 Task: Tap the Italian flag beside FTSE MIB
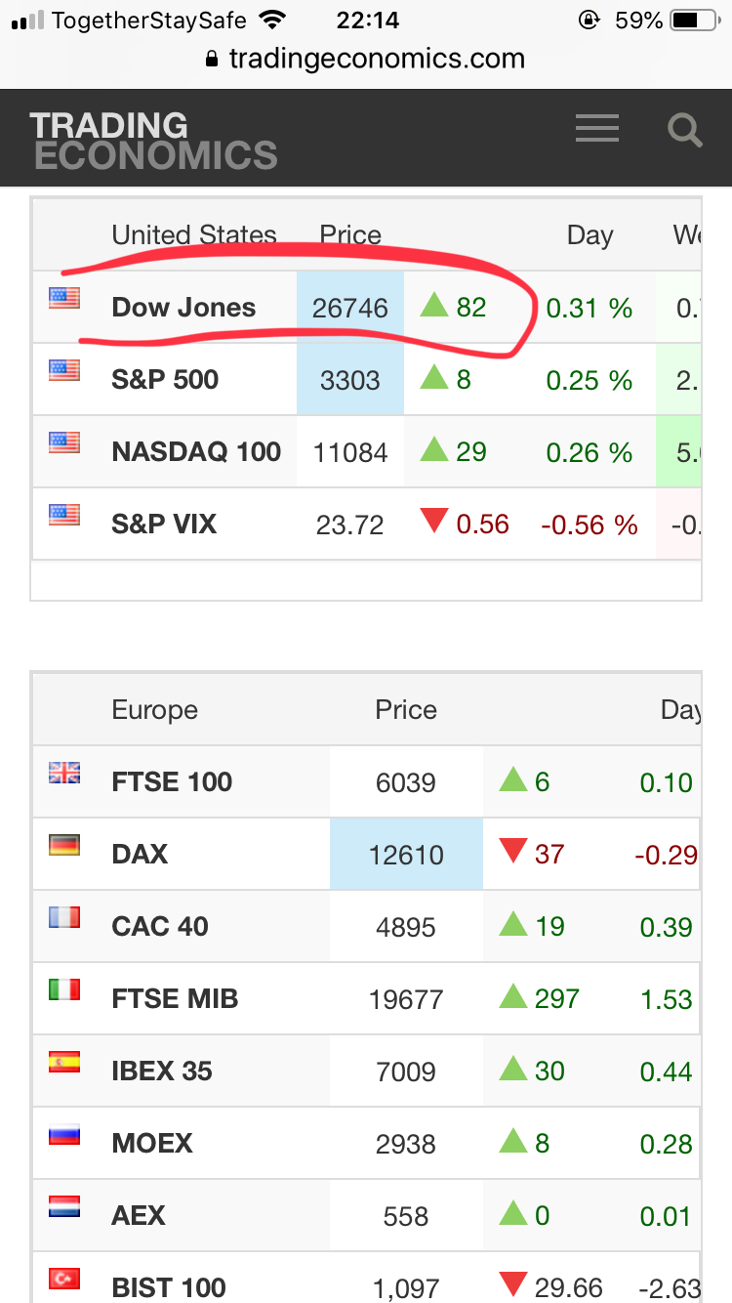64,990
